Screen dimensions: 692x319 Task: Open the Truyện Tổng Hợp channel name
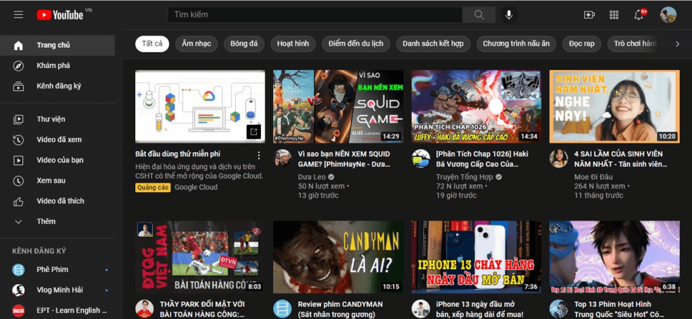465,177
